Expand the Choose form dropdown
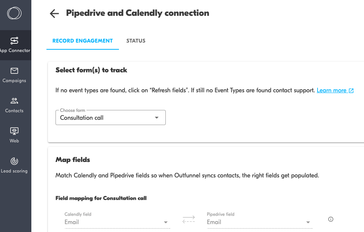 157,118
